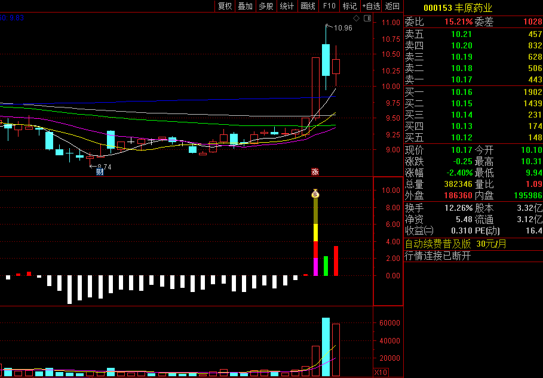543x378 pixels.
Task: Click the 换手 turnover value 12.26%
Action: point(459,208)
